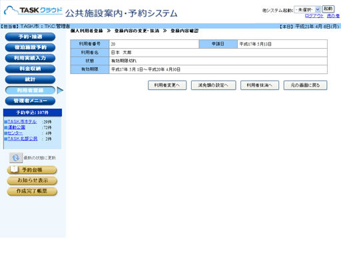This screenshot has width=341, height=256.
Task: Click the TASKクラウド cloud logo
Action: [33, 10]
